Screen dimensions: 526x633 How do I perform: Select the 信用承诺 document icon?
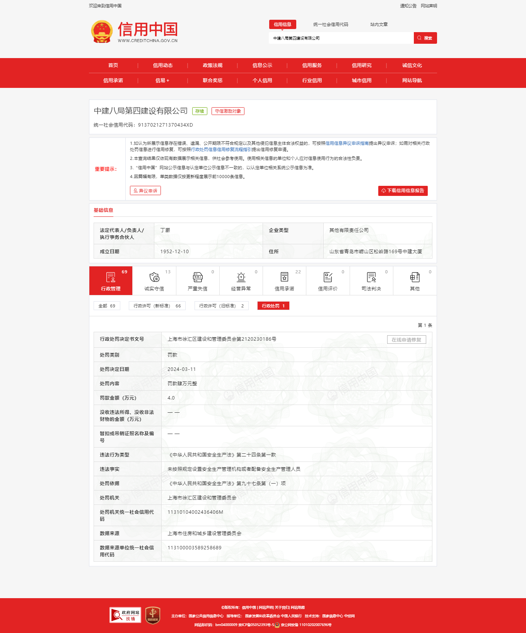click(284, 277)
